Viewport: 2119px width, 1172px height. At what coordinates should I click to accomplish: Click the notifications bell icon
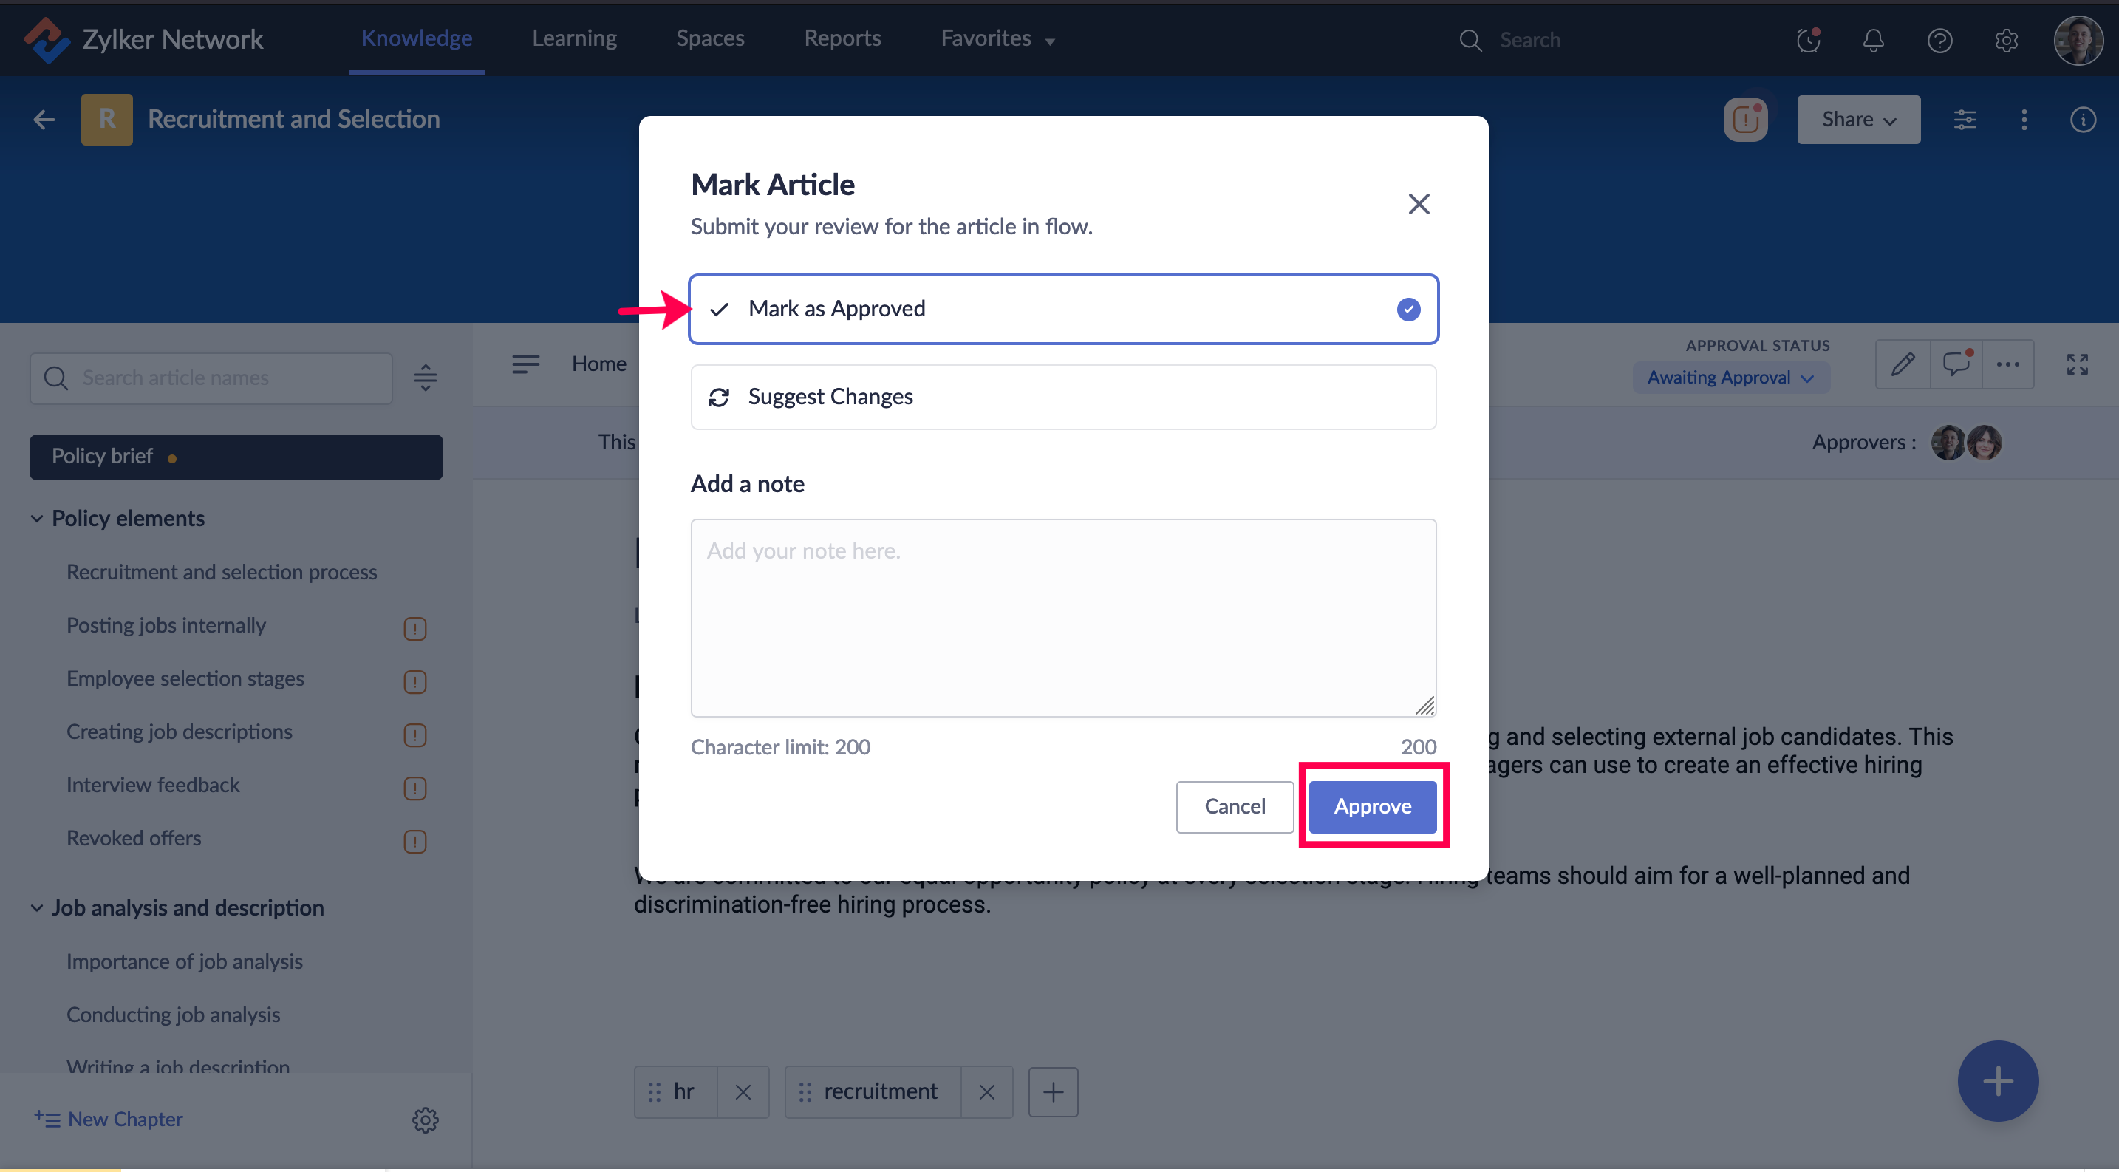coord(1873,39)
